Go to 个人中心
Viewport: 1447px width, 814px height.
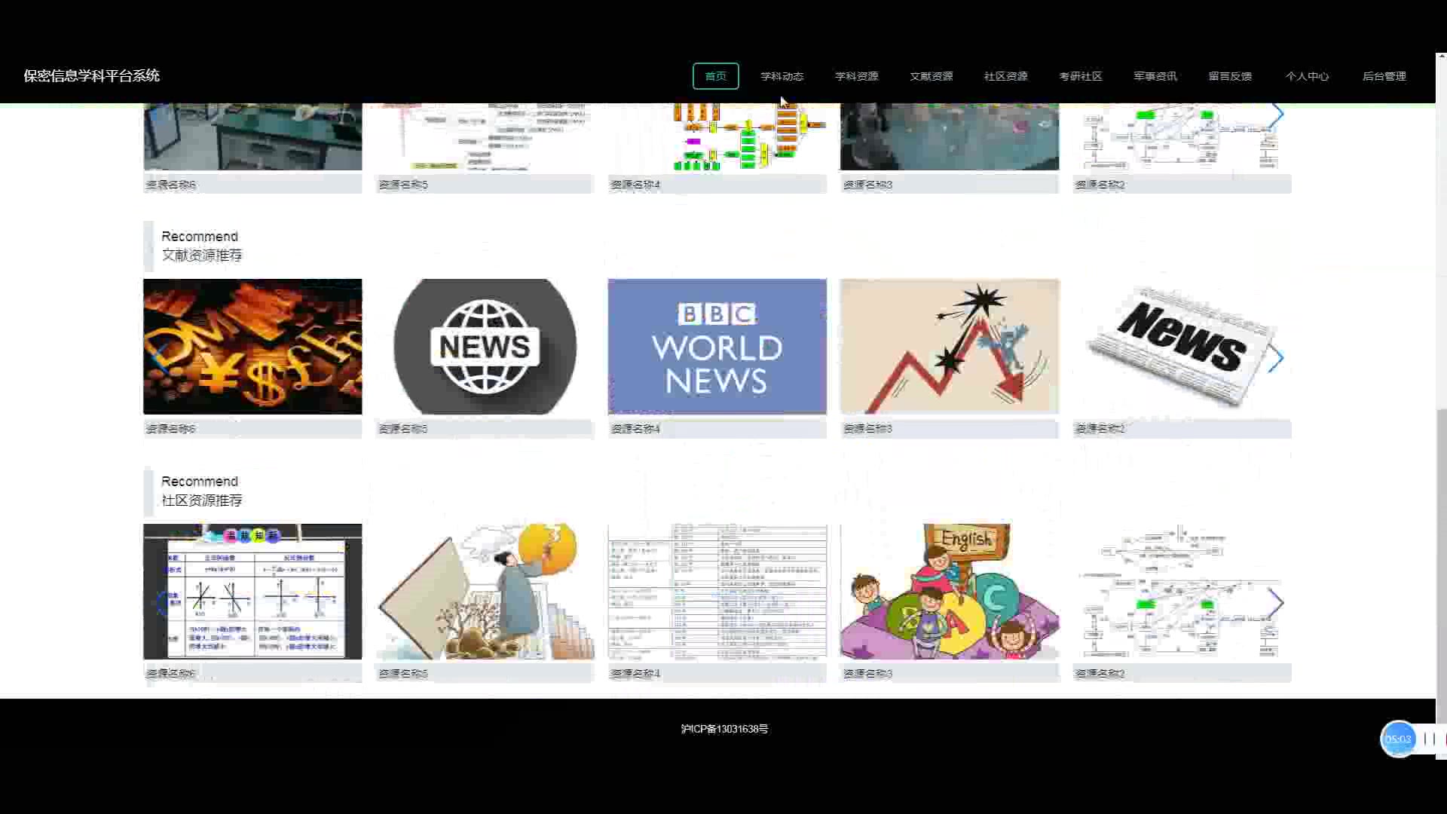pos(1307,76)
